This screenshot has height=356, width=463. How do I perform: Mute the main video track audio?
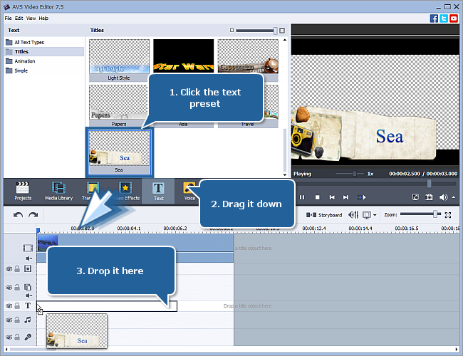pos(29,258)
